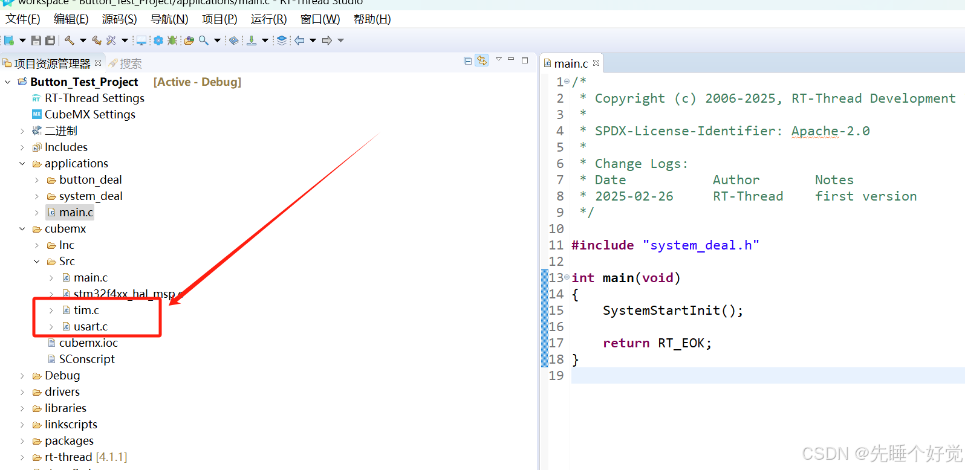Fold the comment block at line 1
Viewport: 965px width, 470px height.
click(567, 82)
